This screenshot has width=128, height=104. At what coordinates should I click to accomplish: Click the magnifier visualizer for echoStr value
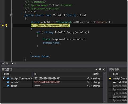pos(88,82)
